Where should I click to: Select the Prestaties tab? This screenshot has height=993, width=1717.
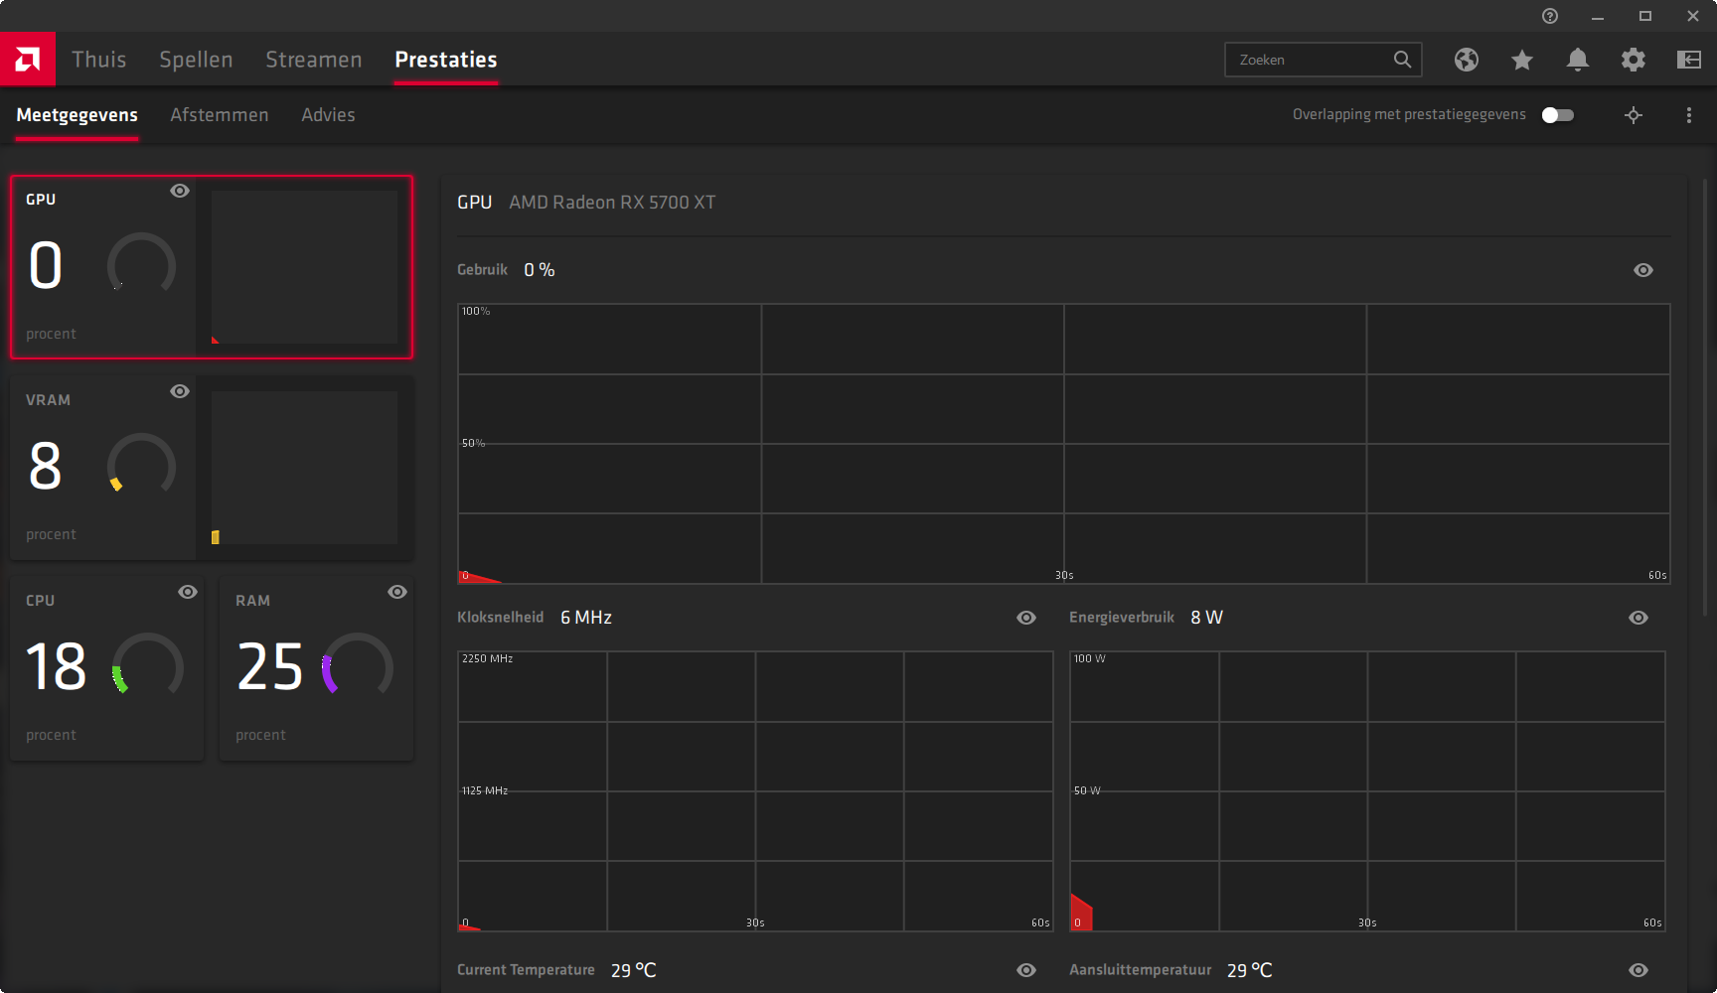pyautogui.click(x=446, y=60)
